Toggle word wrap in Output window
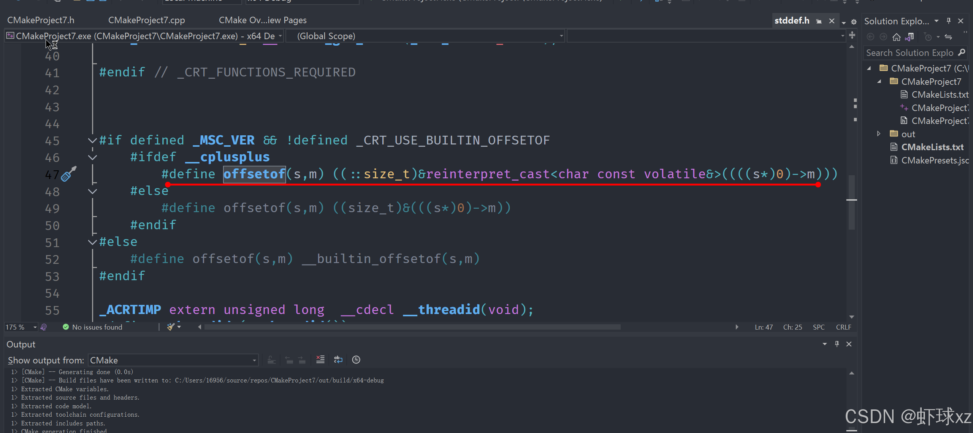This screenshot has width=973, height=433. point(338,360)
